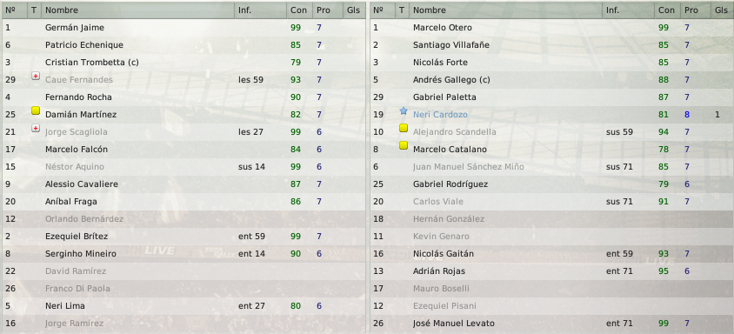Click Neri Cardozo's goal count of 1

pyautogui.click(x=717, y=114)
